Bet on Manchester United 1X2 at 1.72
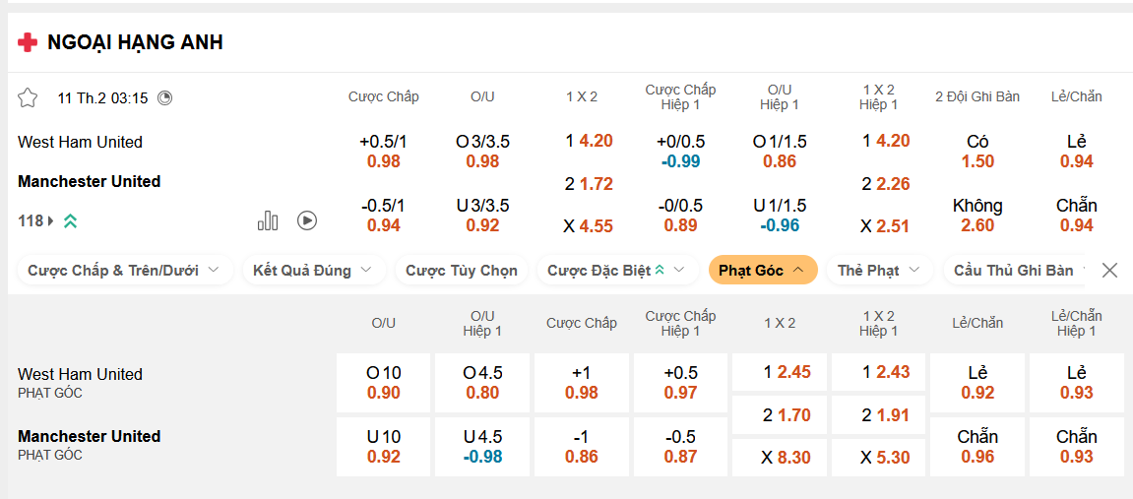The image size is (1133, 499). 589,183
